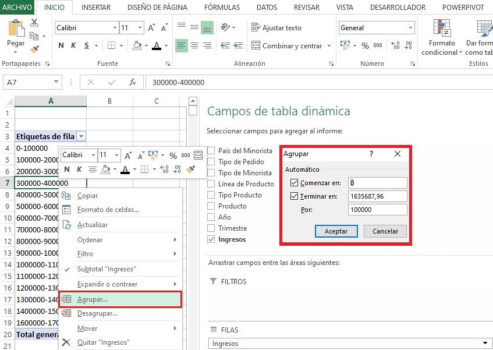The height and width of the screenshot is (350, 493).
Task: Check the País del Minorista field
Action: [x=211, y=151]
